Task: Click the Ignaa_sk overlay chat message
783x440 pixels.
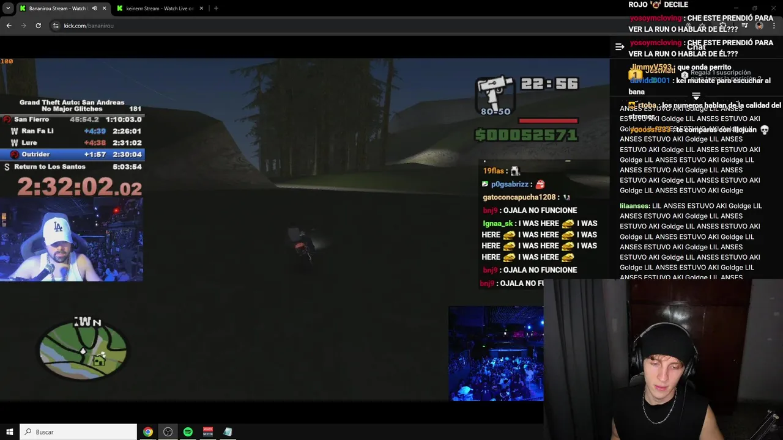Action: click(540, 240)
